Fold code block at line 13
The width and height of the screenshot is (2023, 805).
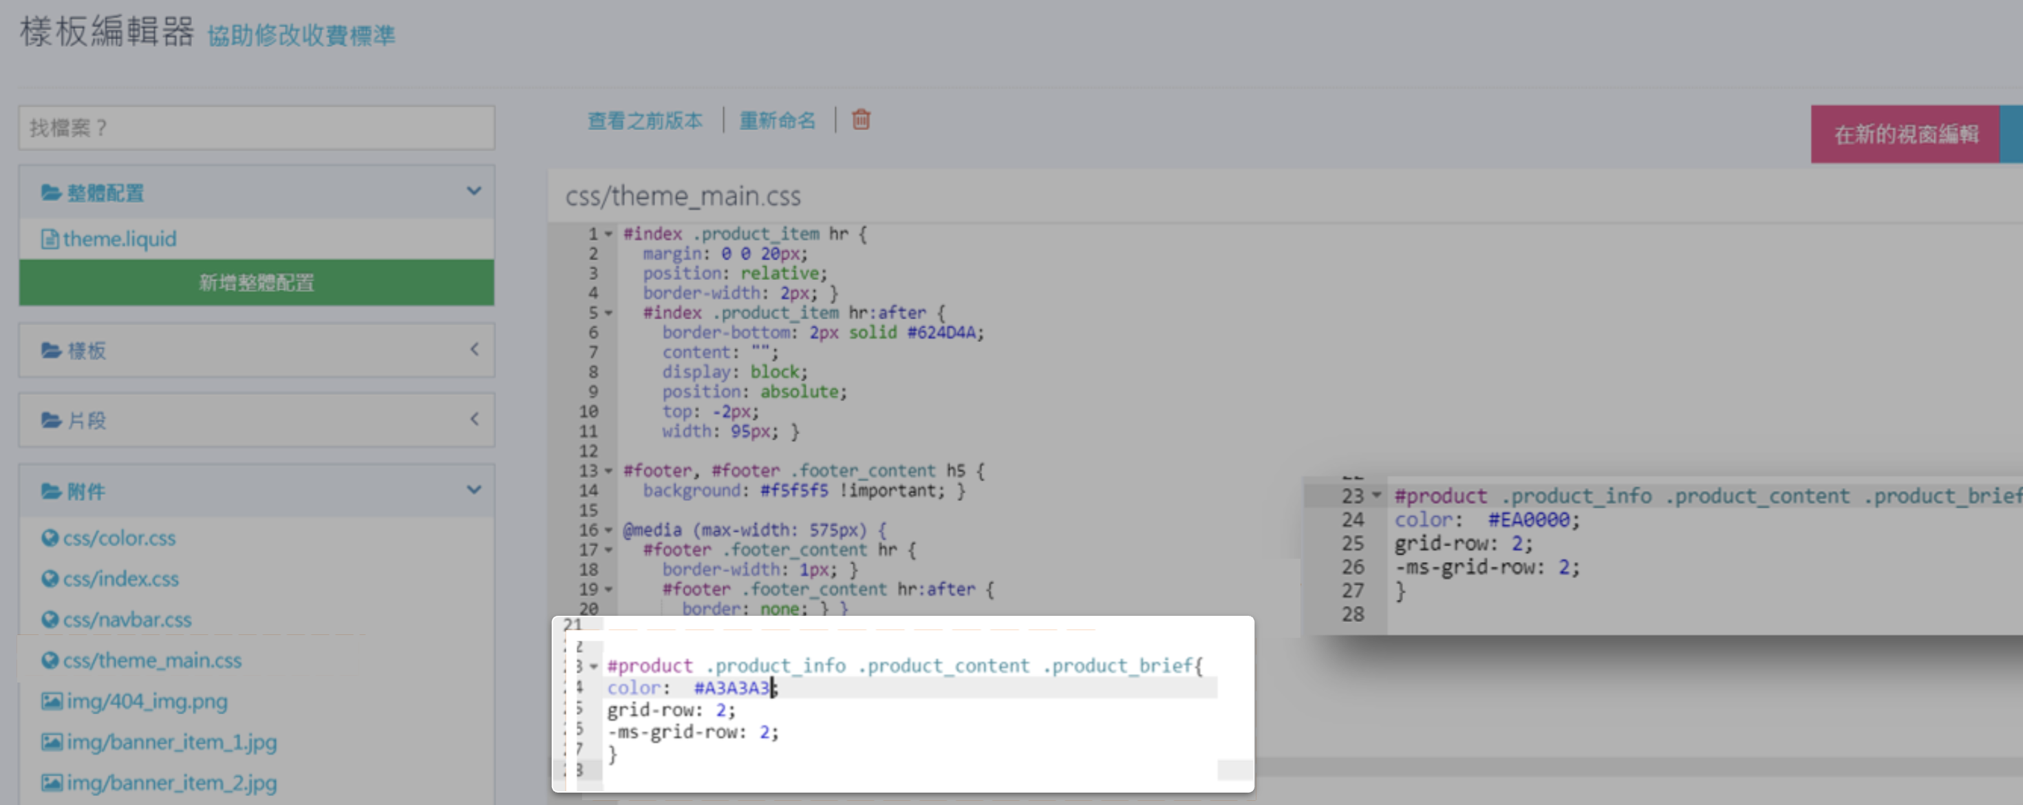[x=609, y=471]
